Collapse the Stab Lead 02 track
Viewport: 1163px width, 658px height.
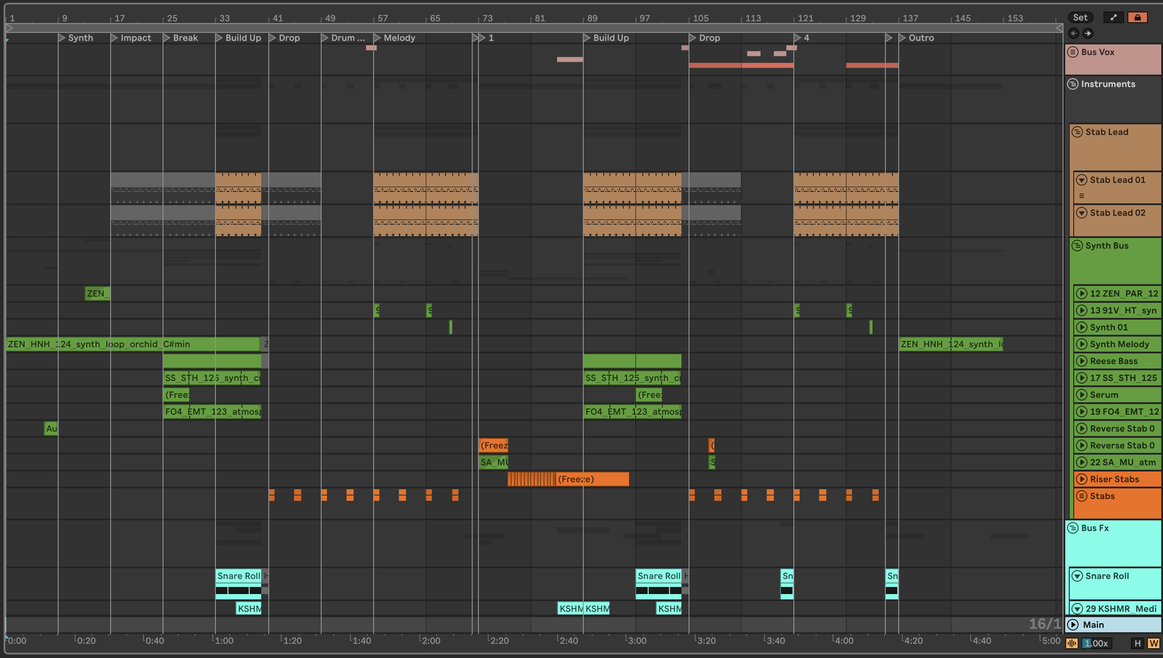[1081, 213]
